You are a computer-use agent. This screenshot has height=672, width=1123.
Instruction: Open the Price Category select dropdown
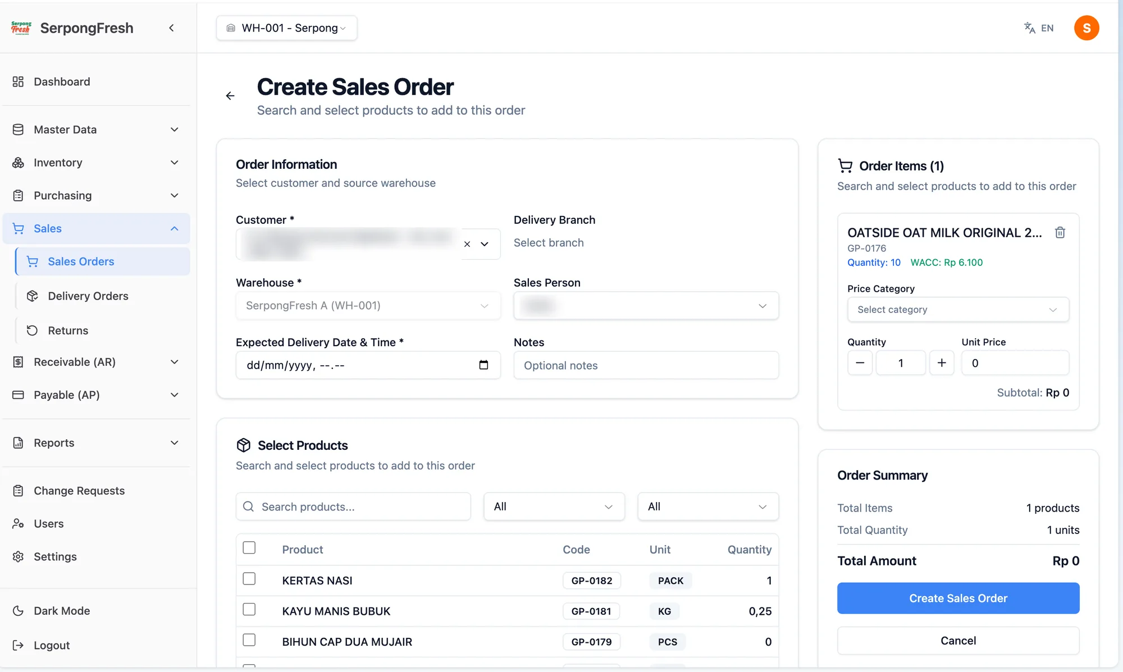pos(958,310)
